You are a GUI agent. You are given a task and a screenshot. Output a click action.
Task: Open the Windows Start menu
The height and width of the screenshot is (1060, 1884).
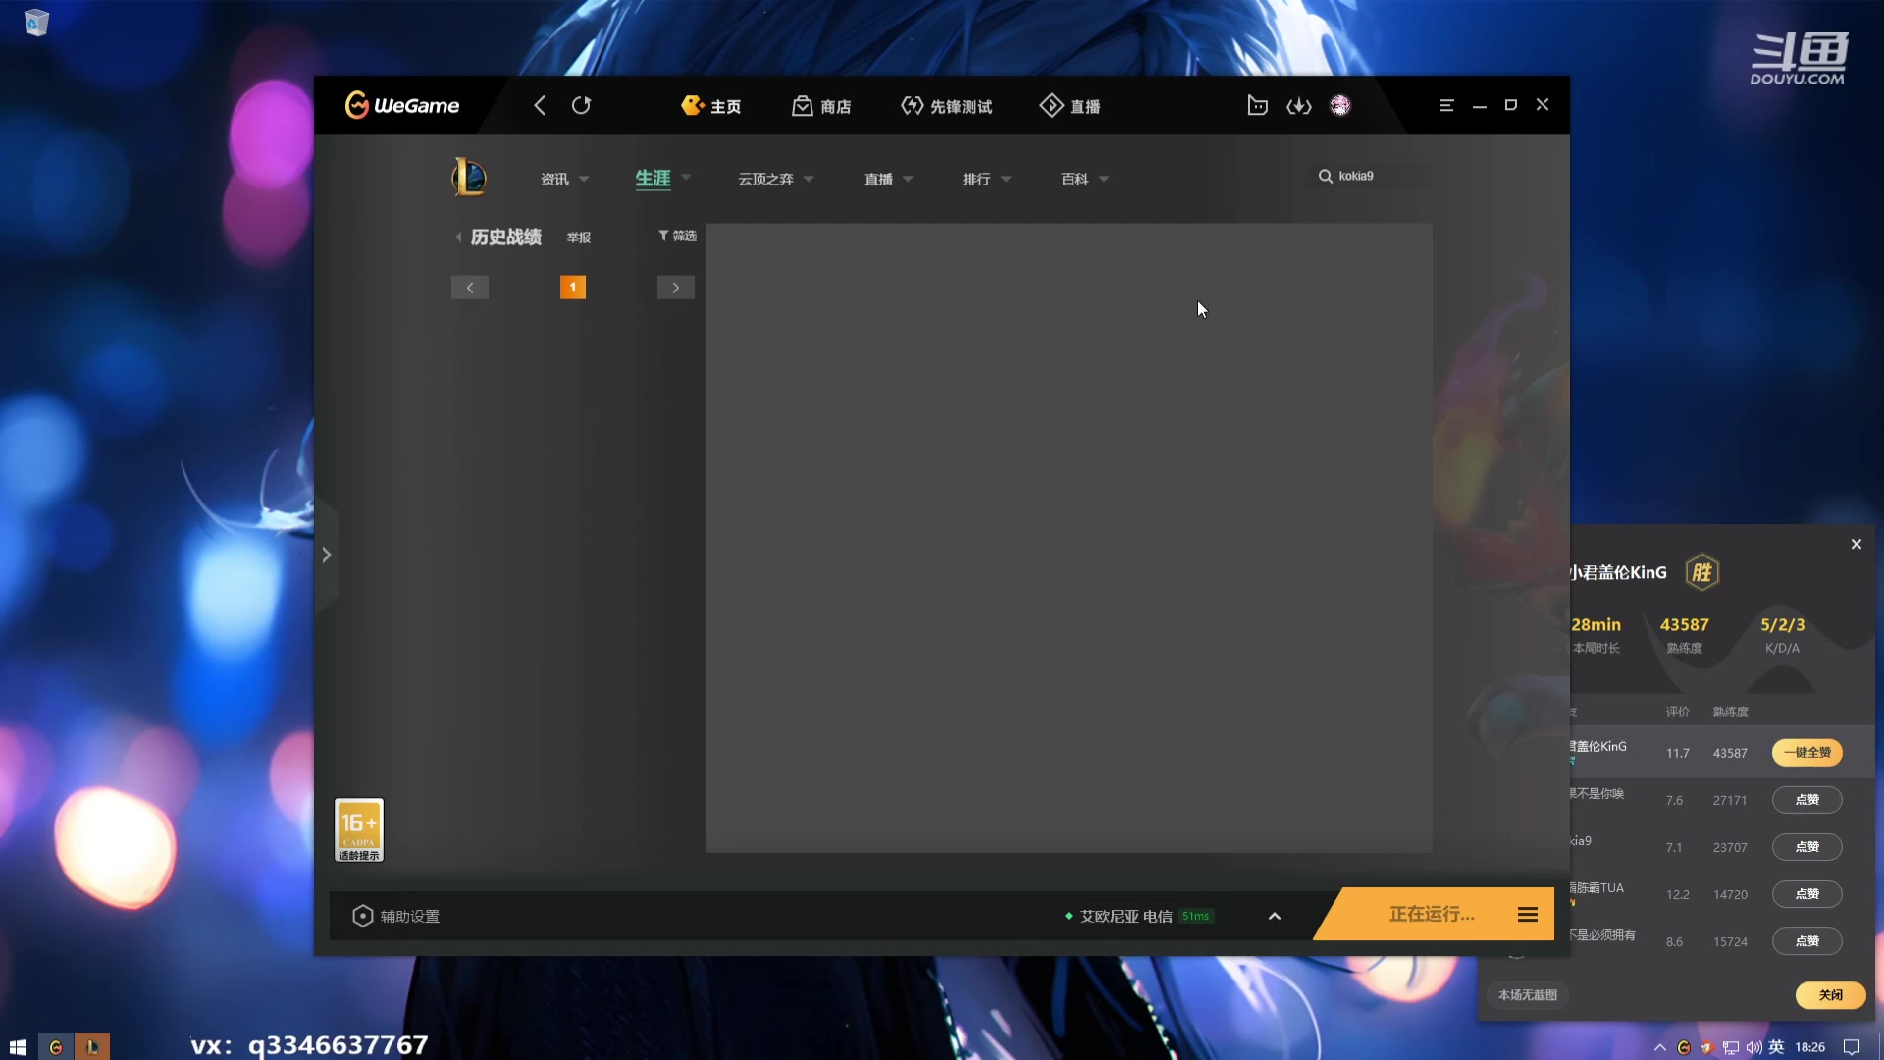pos(18,1047)
